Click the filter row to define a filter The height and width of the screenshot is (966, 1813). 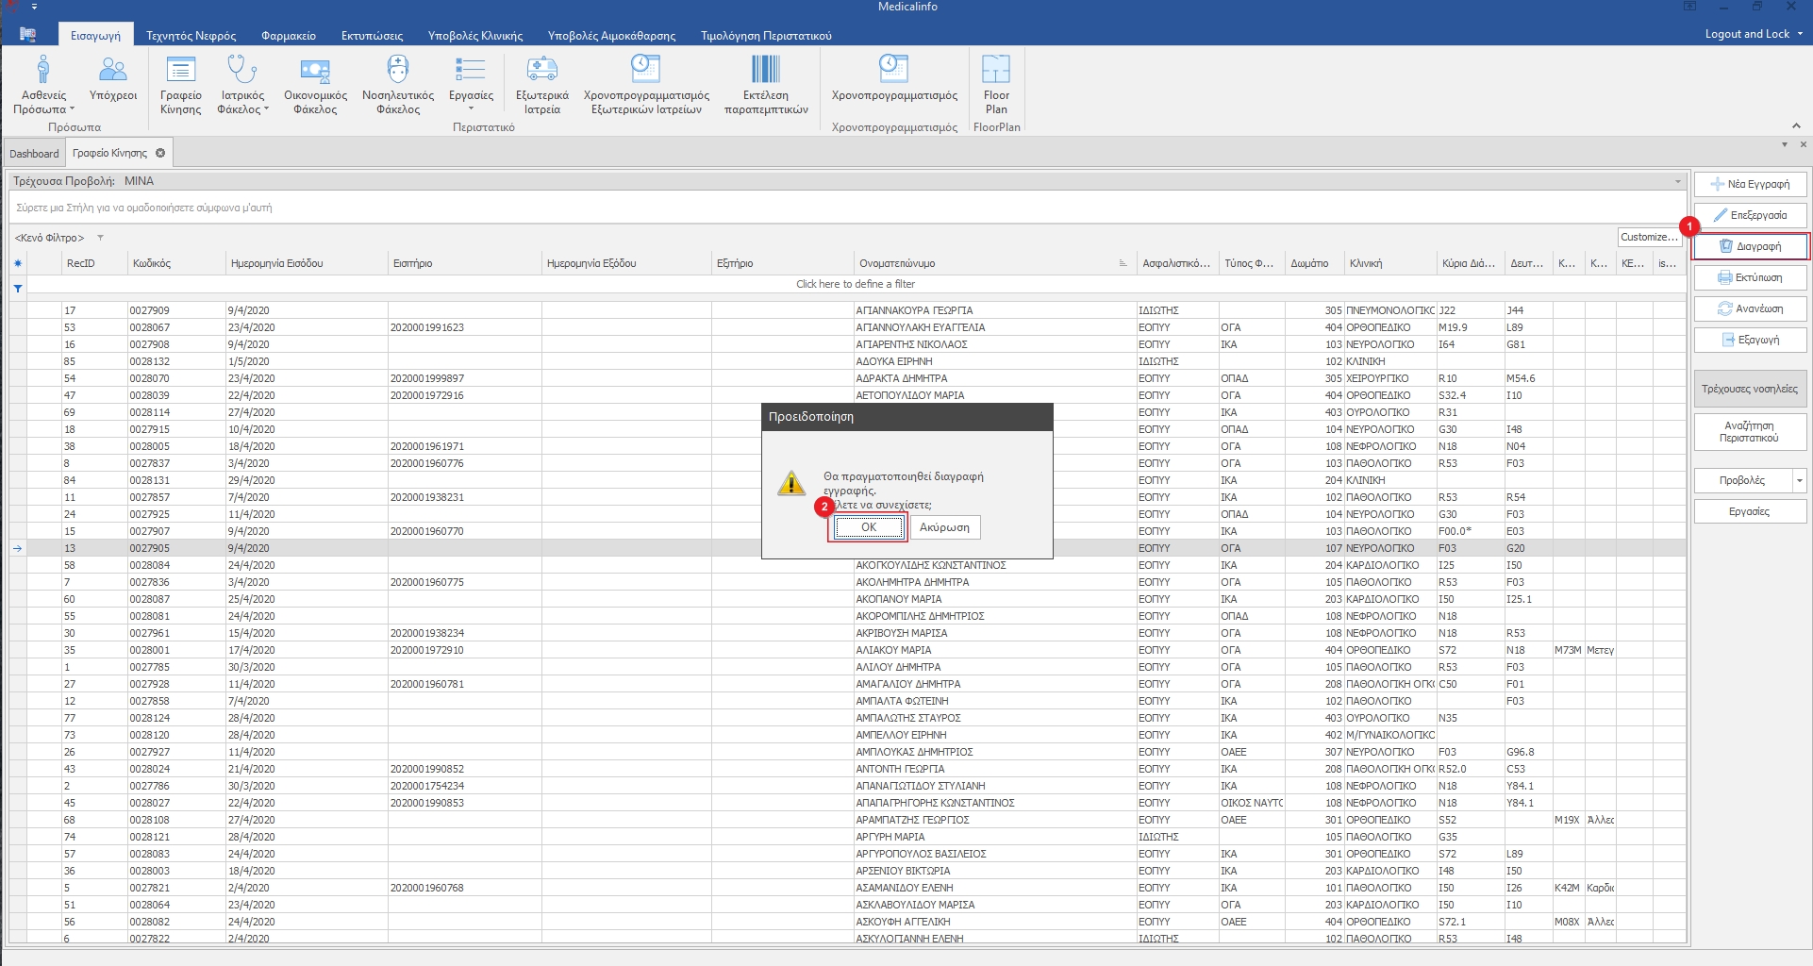click(855, 284)
